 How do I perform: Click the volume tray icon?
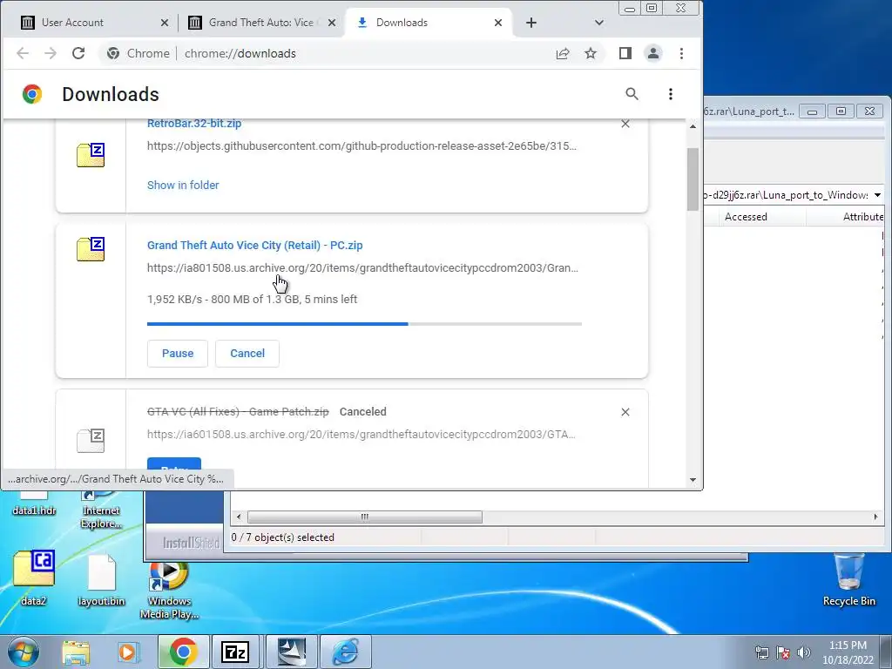[x=804, y=652]
